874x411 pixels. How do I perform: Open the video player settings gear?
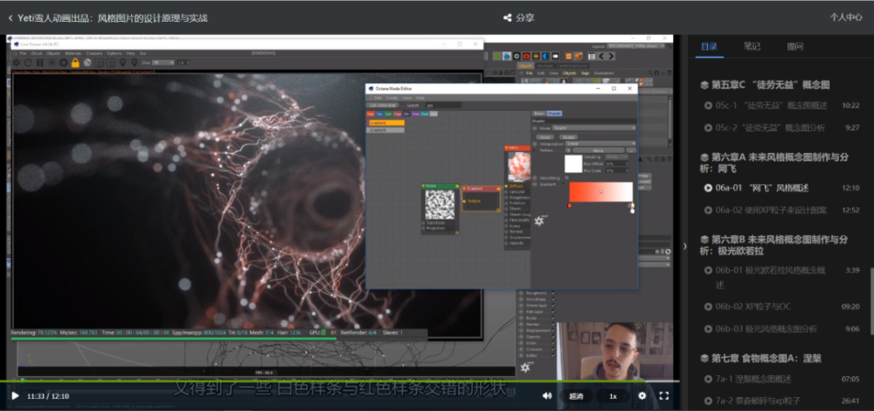coord(642,395)
